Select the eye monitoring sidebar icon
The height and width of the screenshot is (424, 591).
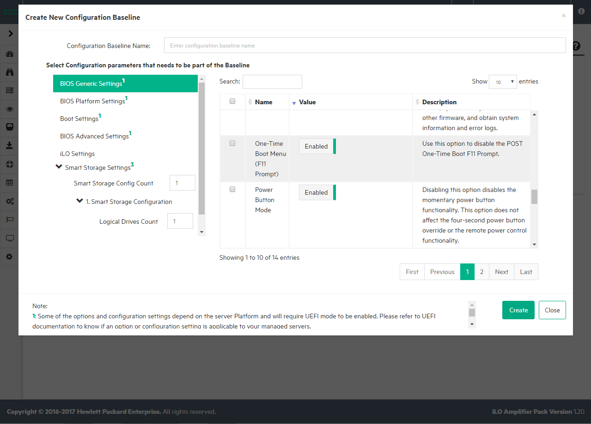(x=10, y=109)
